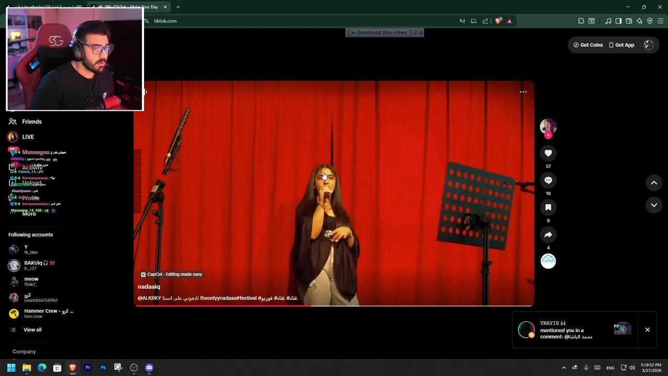
Task: Toggle browser sidebar panel
Action: pyautogui.click(x=618, y=21)
